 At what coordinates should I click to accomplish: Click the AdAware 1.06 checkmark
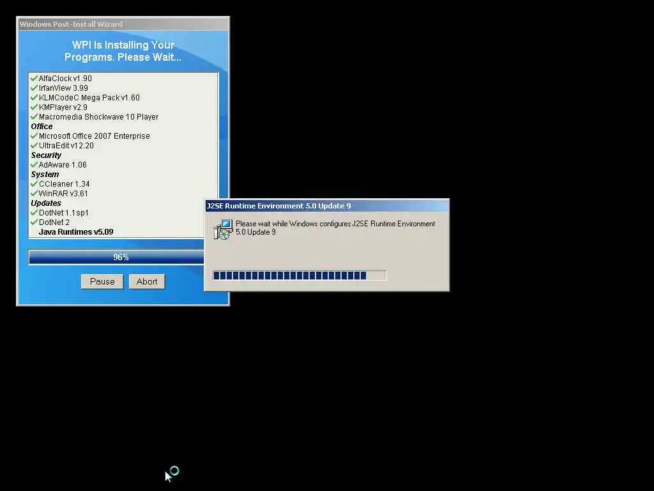click(34, 164)
